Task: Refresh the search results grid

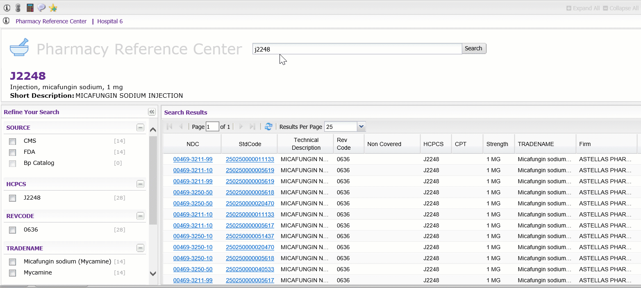Action: click(268, 127)
